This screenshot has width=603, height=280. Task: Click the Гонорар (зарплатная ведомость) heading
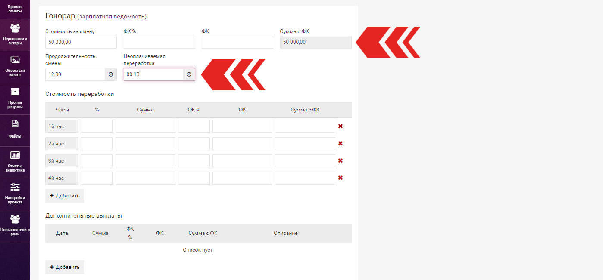(x=96, y=16)
